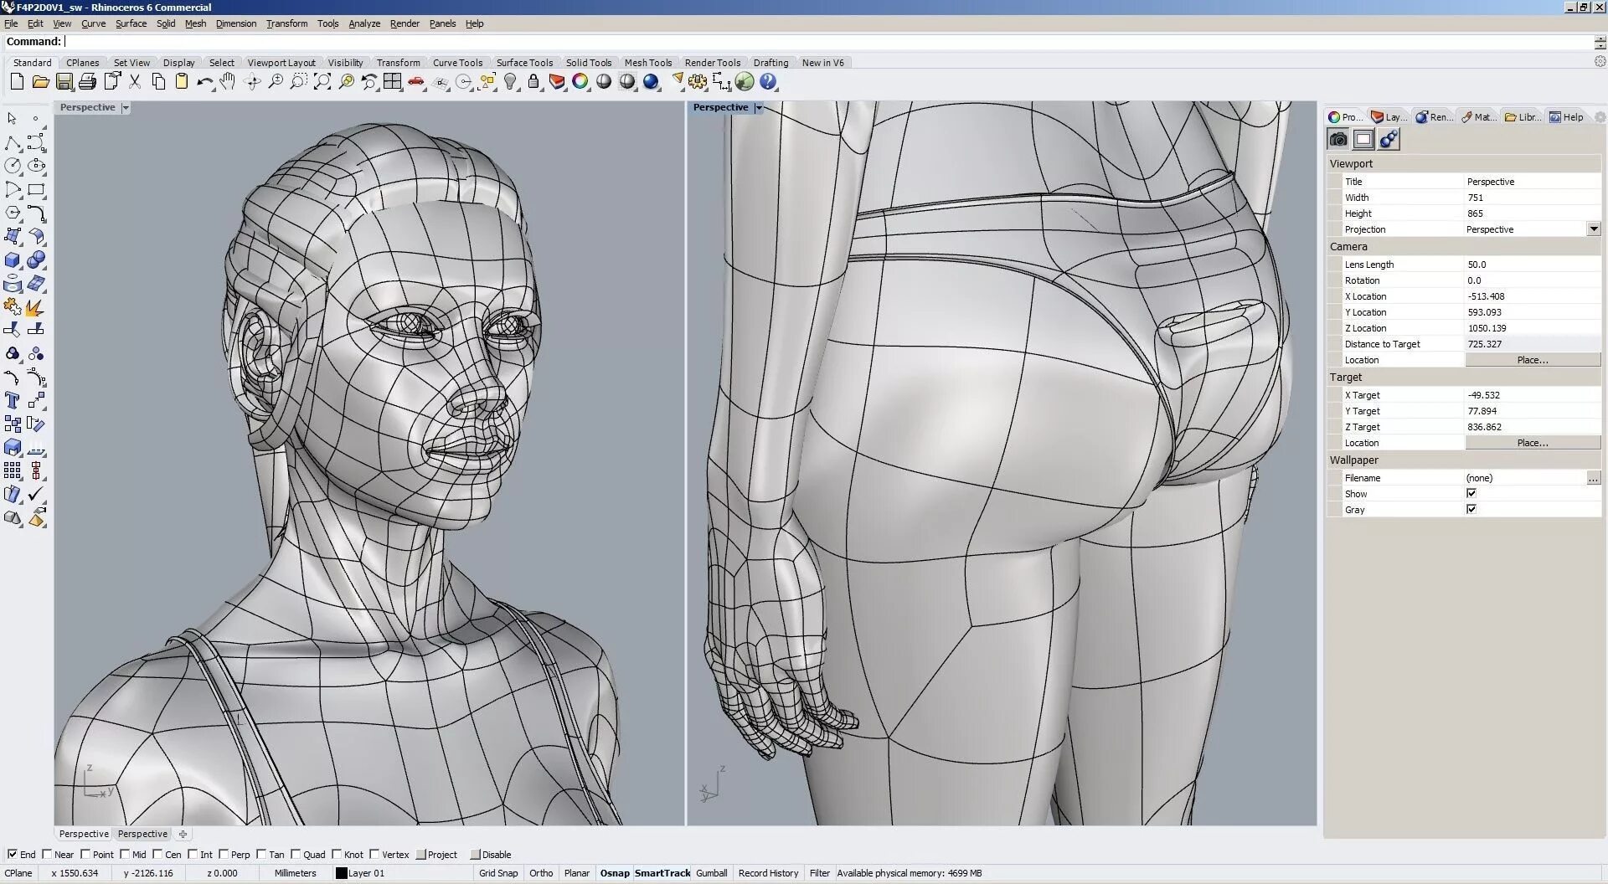Image resolution: width=1608 pixels, height=884 pixels.
Task: Enable the Near object snap checkbox
Action: tap(48, 855)
